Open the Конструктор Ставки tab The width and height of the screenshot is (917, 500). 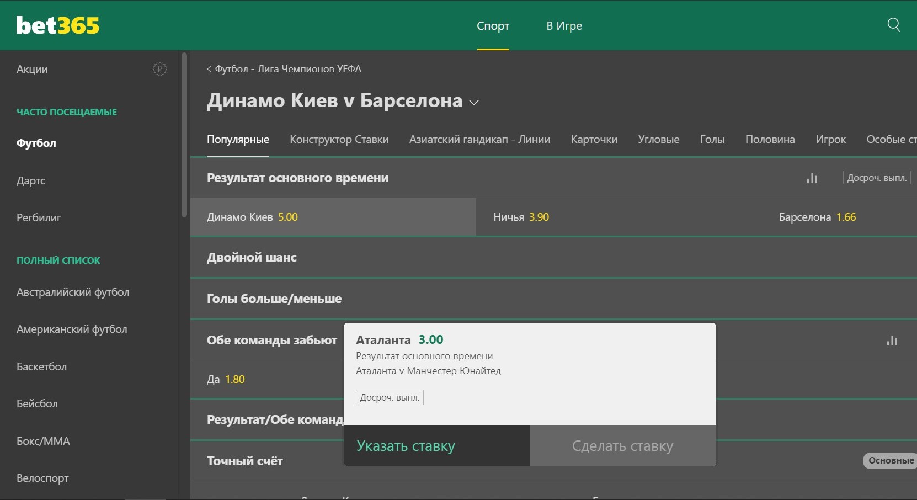(339, 140)
